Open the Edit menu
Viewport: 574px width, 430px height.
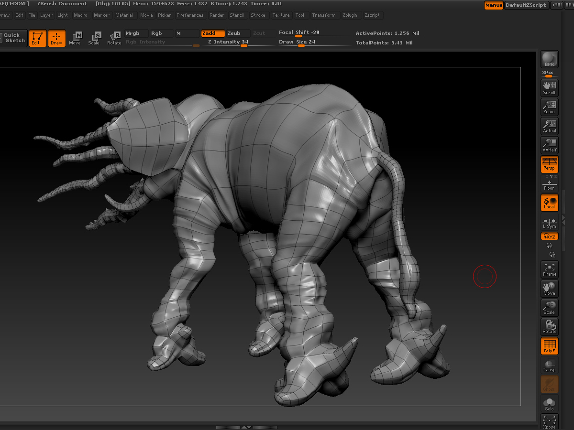click(x=19, y=15)
